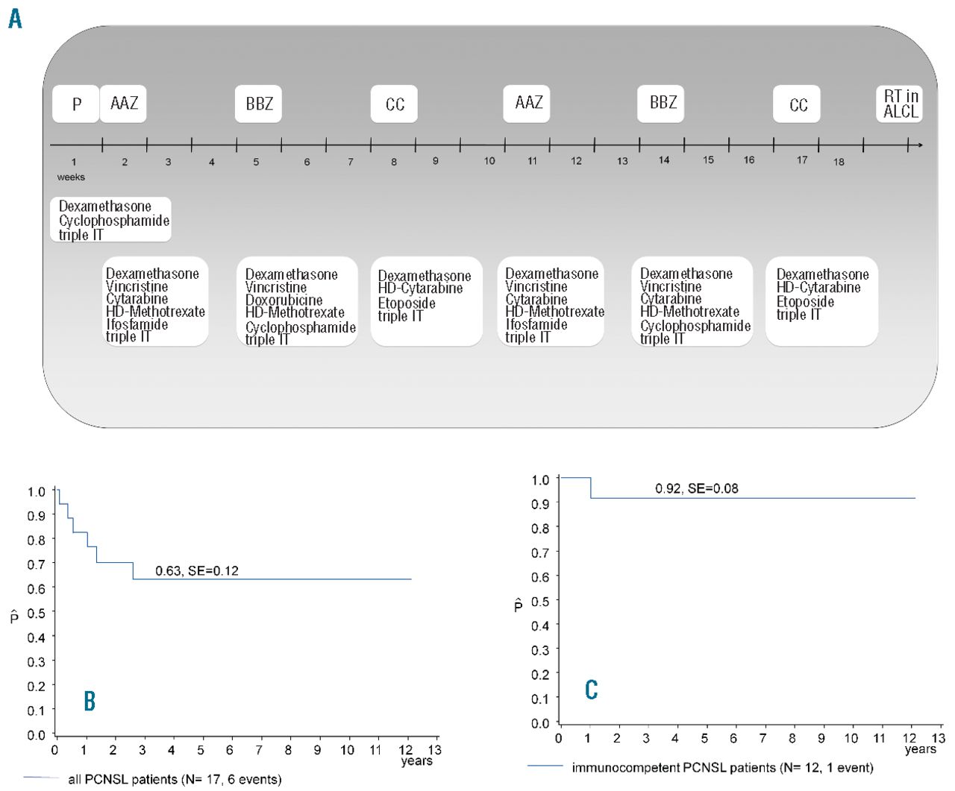Click the panel C label
This screenshot has width=955, height=791.
[x=591, y=690]
